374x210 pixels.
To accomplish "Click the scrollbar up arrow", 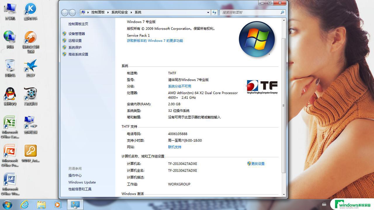I will pos(284,20).
